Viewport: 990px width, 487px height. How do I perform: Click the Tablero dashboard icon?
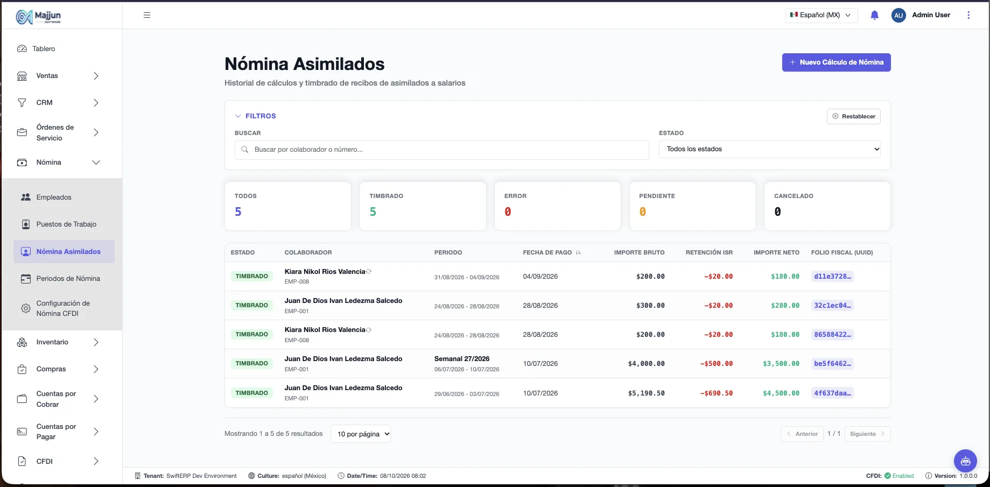(22, 48)
